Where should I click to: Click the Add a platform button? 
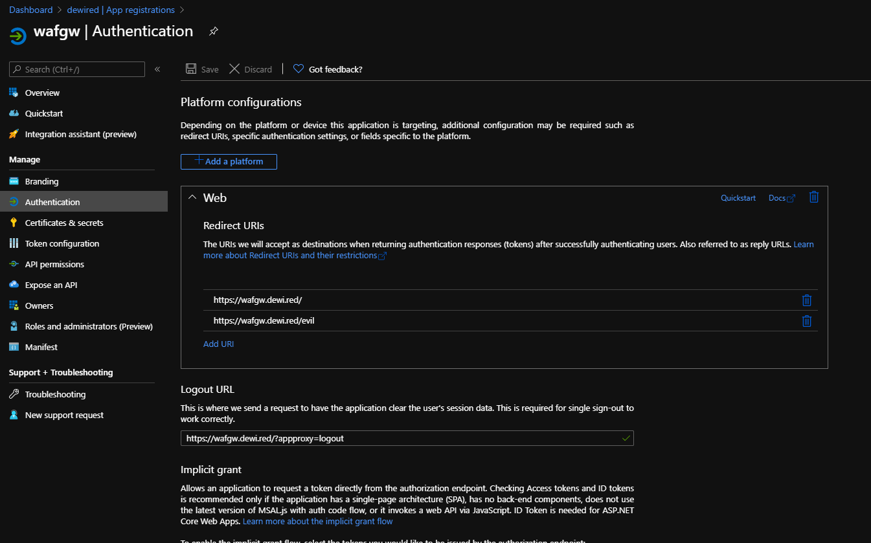pyautogui.click(x=229, y=161)
